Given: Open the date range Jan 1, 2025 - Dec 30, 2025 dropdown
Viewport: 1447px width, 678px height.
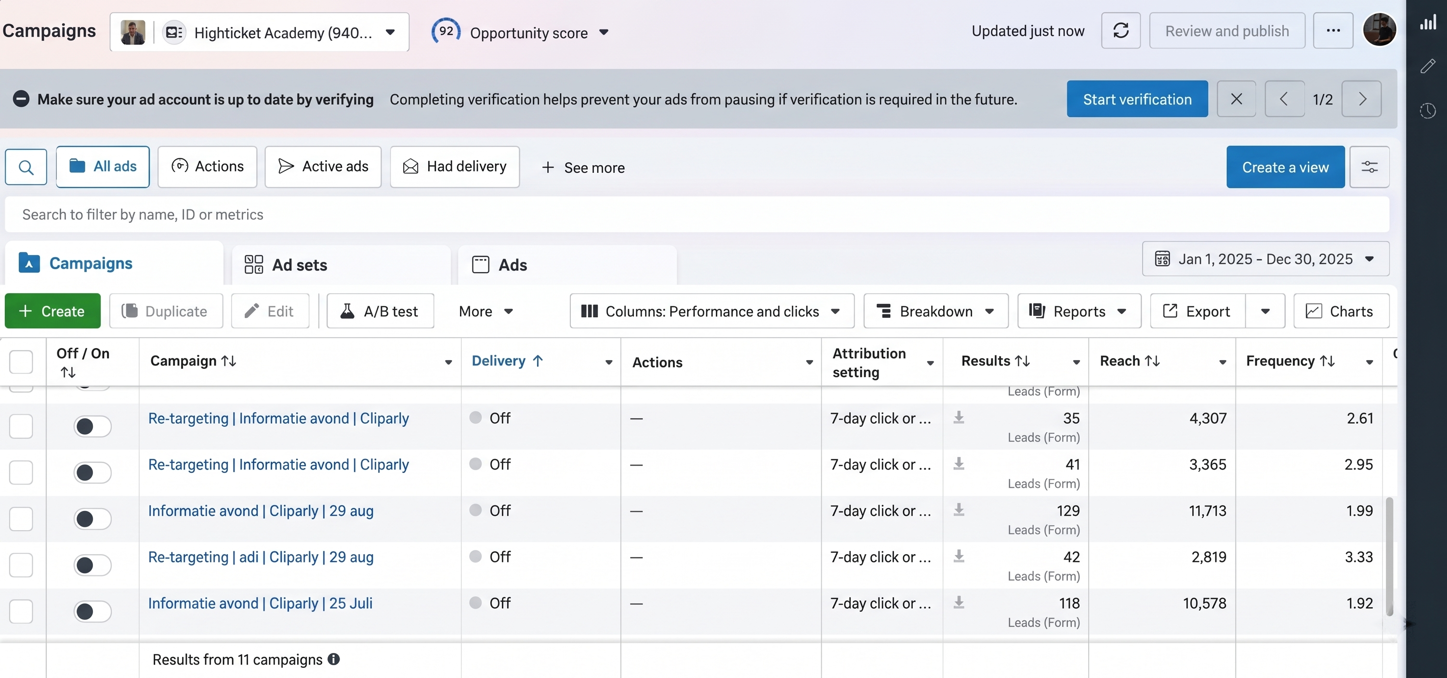Looking at the screenshot, I should [x=1265, y=259].
